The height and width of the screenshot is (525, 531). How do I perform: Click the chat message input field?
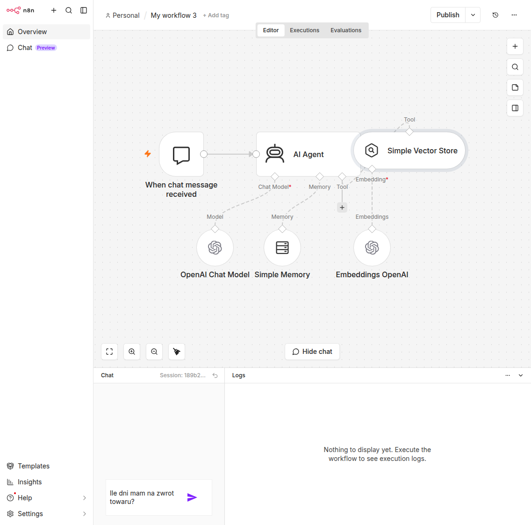click(146, 497)
